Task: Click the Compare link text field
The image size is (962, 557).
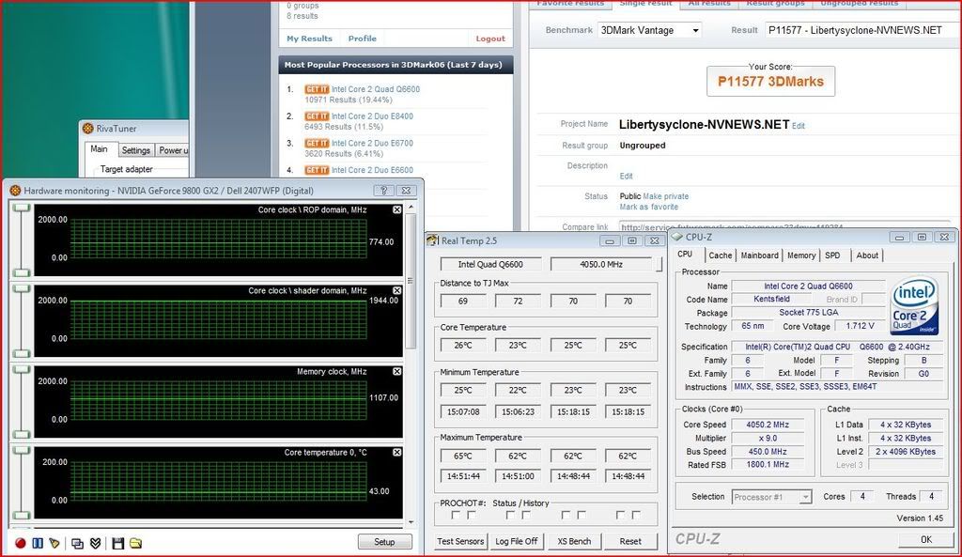Action: (x=784, y=227)
